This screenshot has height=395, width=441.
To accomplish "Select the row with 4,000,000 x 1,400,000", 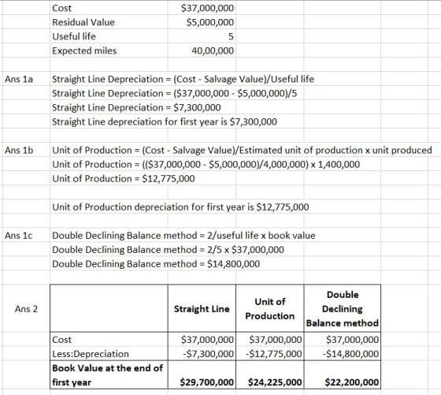I will pyautogui.click(x=206, y=165).
